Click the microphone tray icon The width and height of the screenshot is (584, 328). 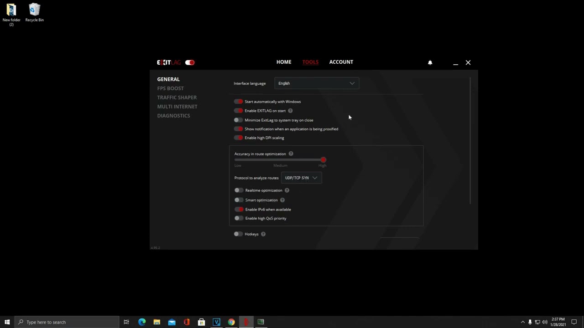(x=530, y=322)
